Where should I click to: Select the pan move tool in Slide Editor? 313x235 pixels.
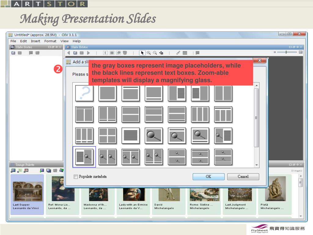point(161,53)
